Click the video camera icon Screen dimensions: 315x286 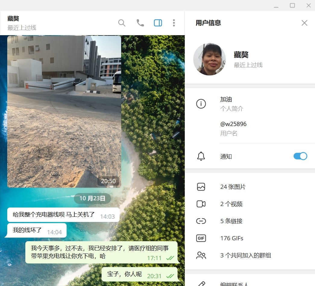pos(201,204)
